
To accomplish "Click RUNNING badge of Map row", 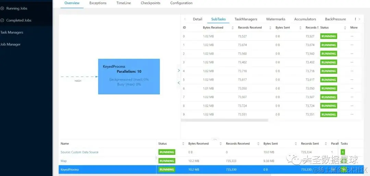I will click(166, 161).
